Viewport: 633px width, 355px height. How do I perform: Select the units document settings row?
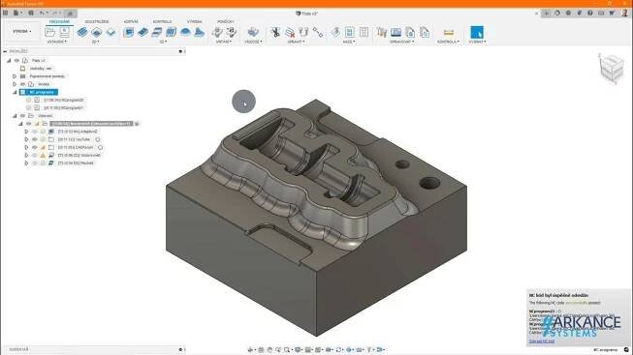(41, 69)
